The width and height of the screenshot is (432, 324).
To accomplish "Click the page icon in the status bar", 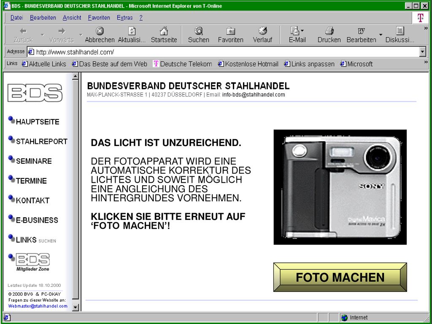I will coord(7,317).
